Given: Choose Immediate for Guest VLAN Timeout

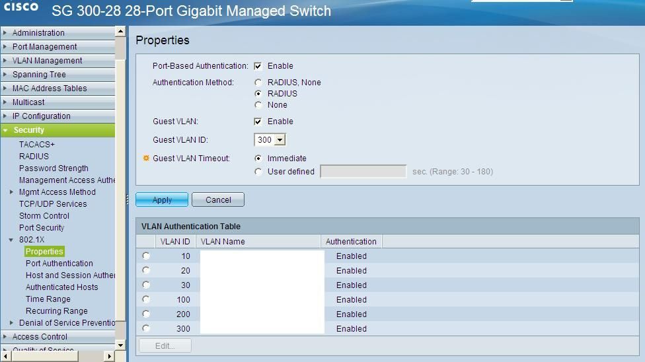Looking at the screenshot, I should (258, 159).
